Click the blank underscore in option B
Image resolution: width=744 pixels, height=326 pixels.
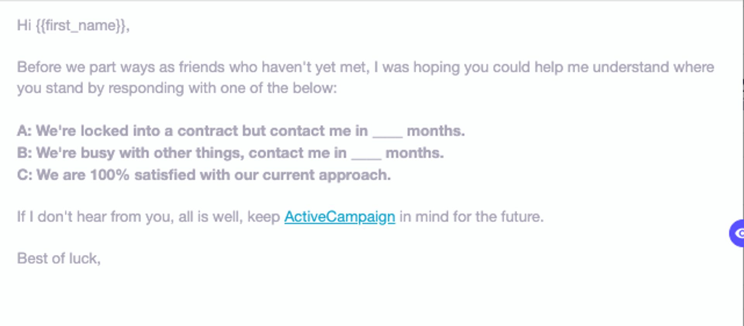[366, 154]
